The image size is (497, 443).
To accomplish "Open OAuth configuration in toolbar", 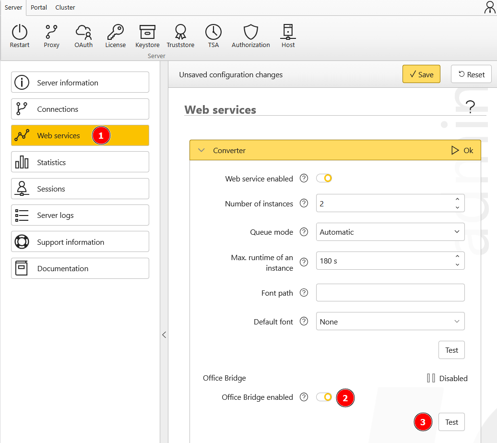I will pos(83,33).
